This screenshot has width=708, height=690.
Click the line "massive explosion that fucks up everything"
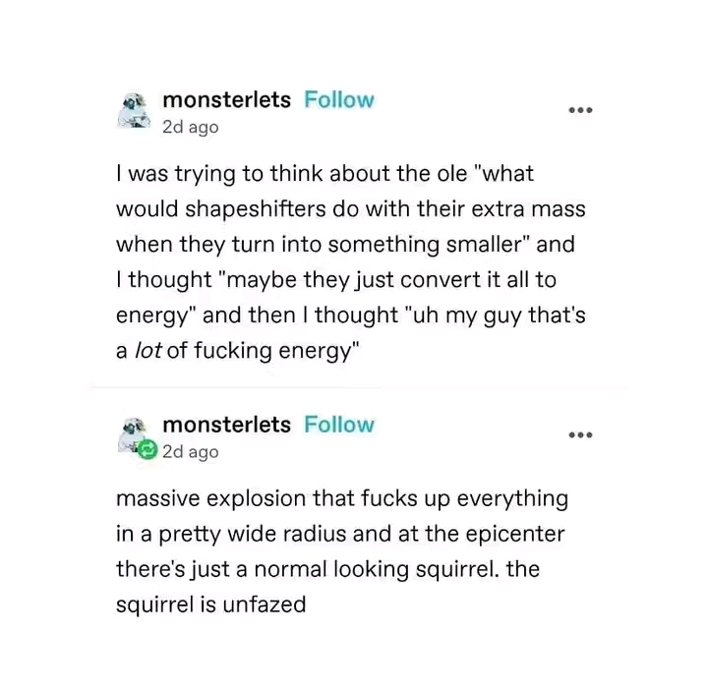point(342,499)
